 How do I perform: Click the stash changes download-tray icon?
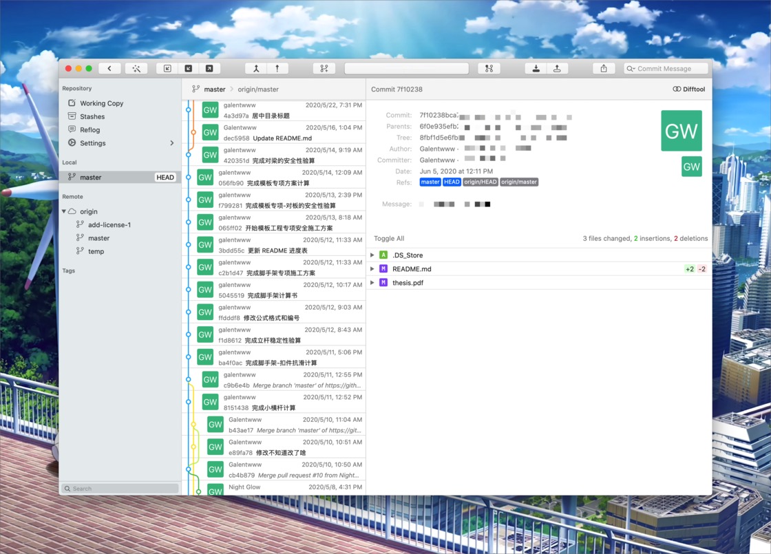click(x=536, y=69)
